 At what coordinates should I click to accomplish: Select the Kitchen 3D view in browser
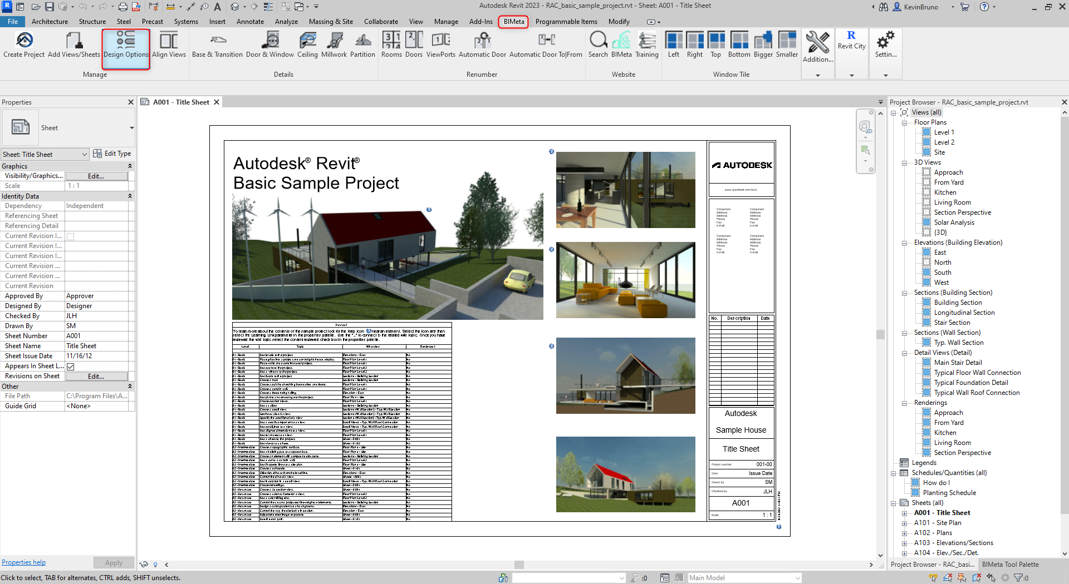point(945,192)
